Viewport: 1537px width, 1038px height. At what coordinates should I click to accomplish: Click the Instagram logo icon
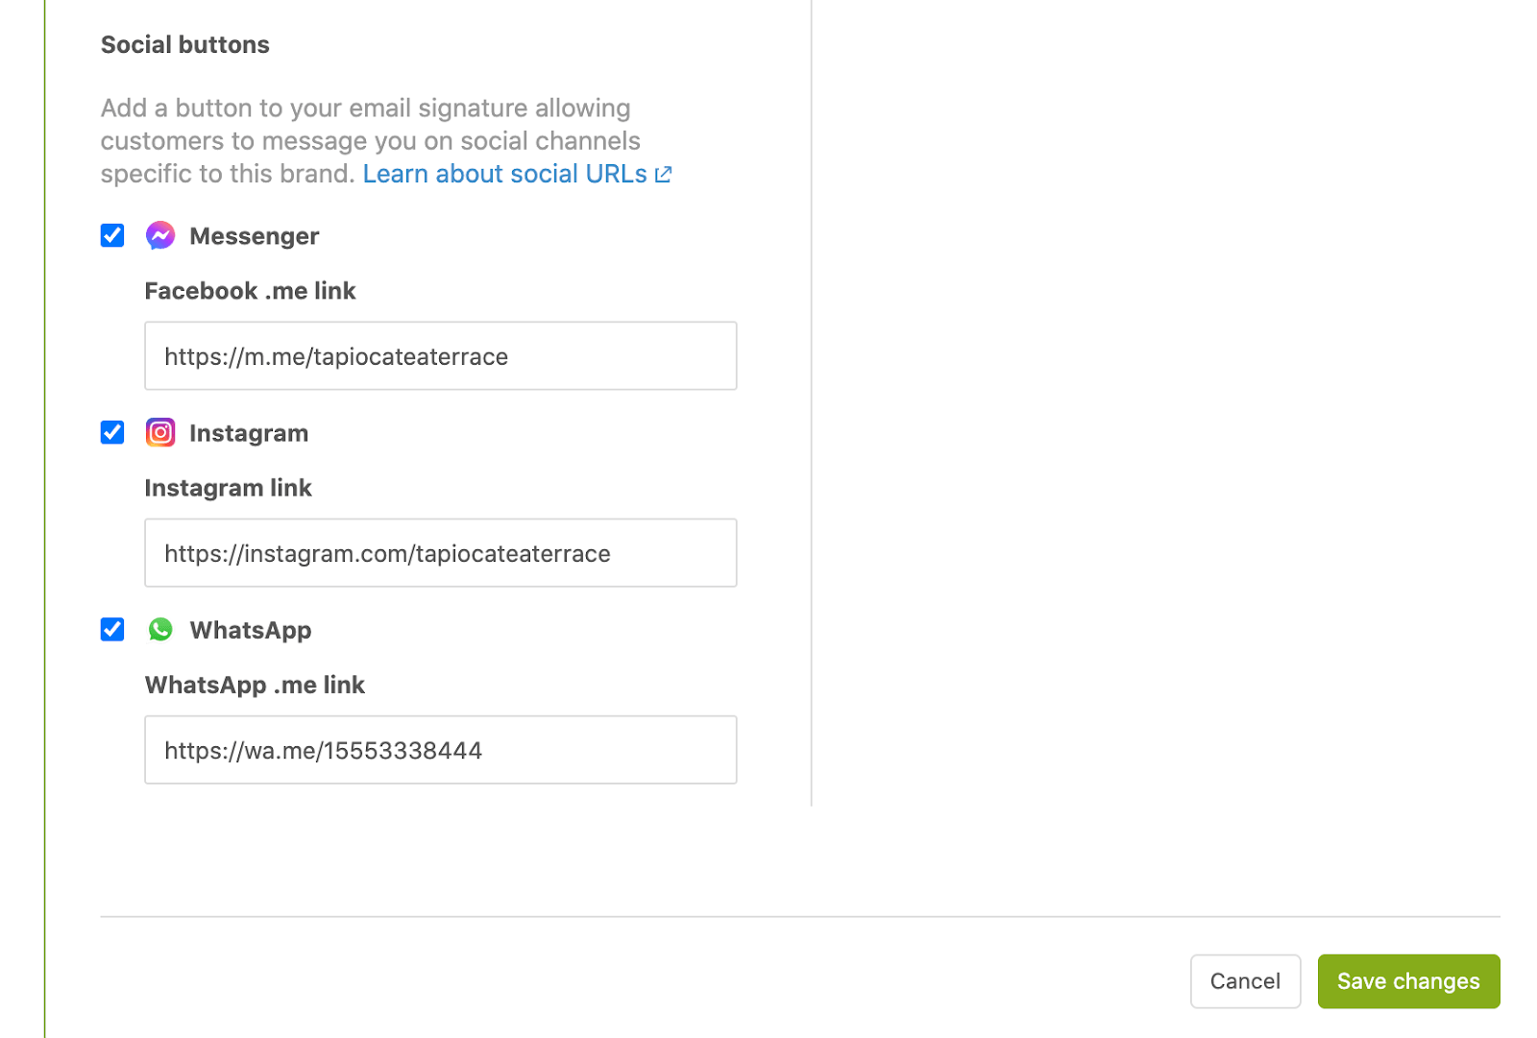coord(160,432)
